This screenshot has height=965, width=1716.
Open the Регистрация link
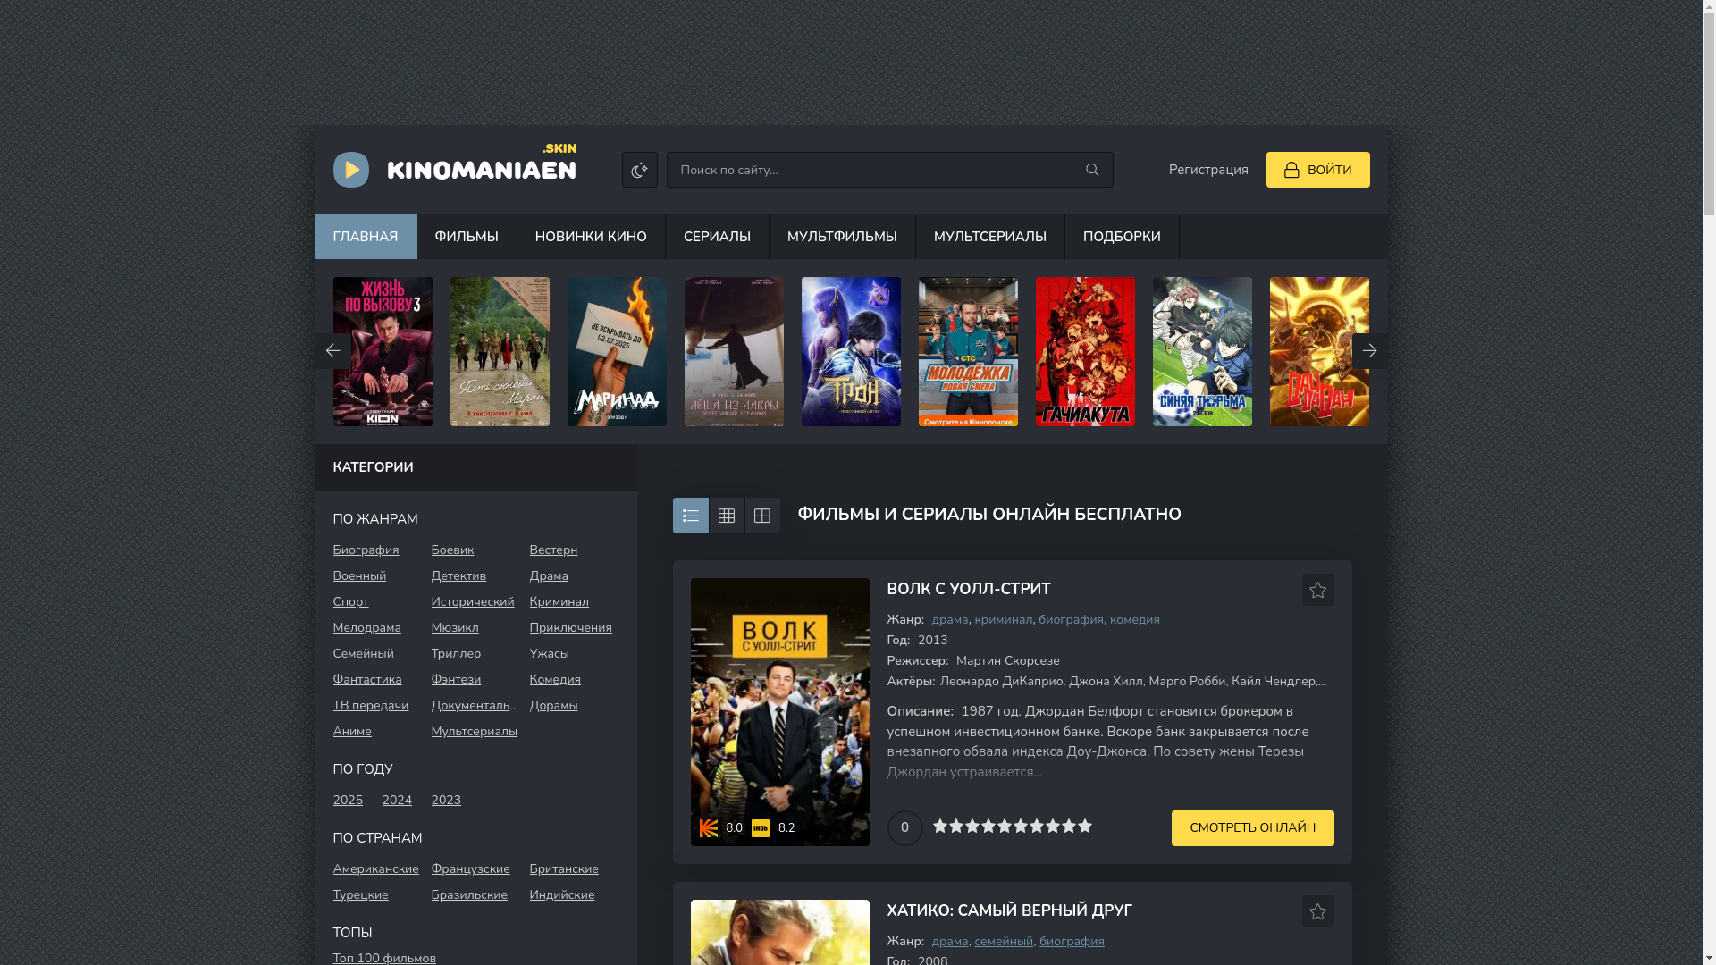coord(1207,170)
